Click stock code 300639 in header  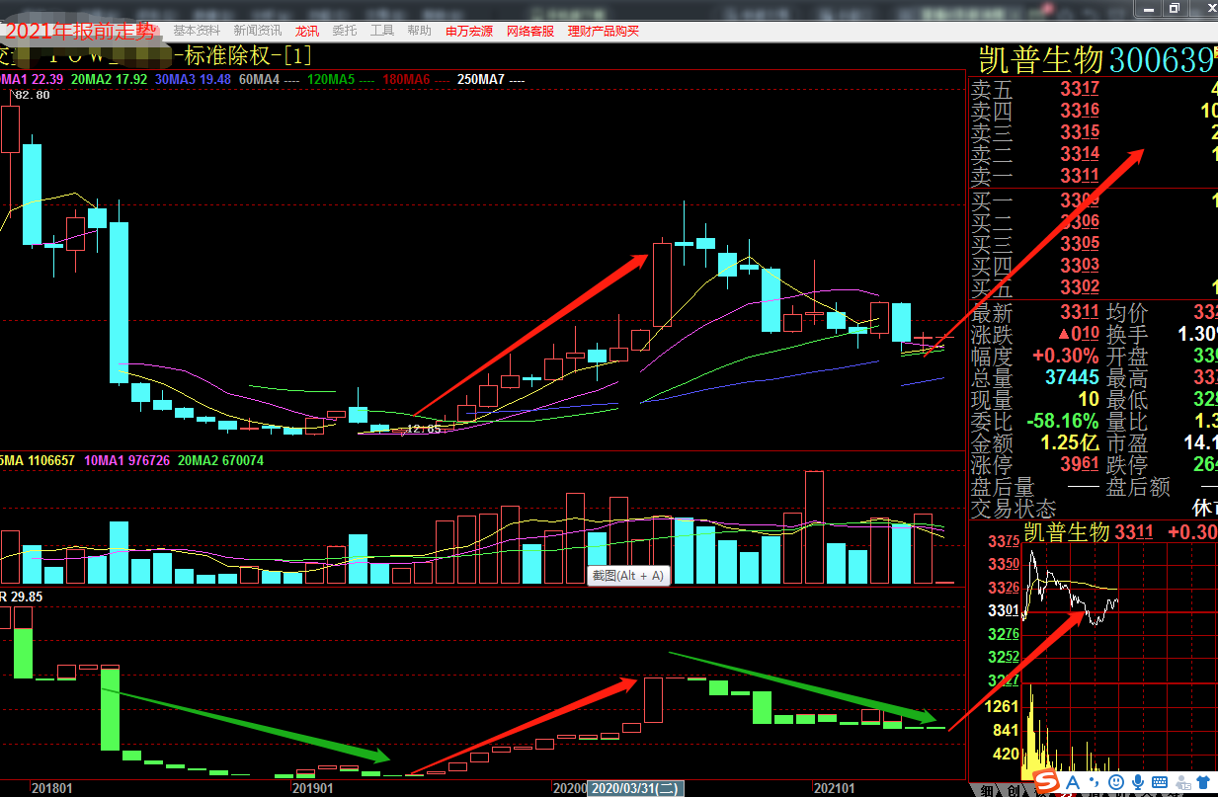(x=1162, y=59)
